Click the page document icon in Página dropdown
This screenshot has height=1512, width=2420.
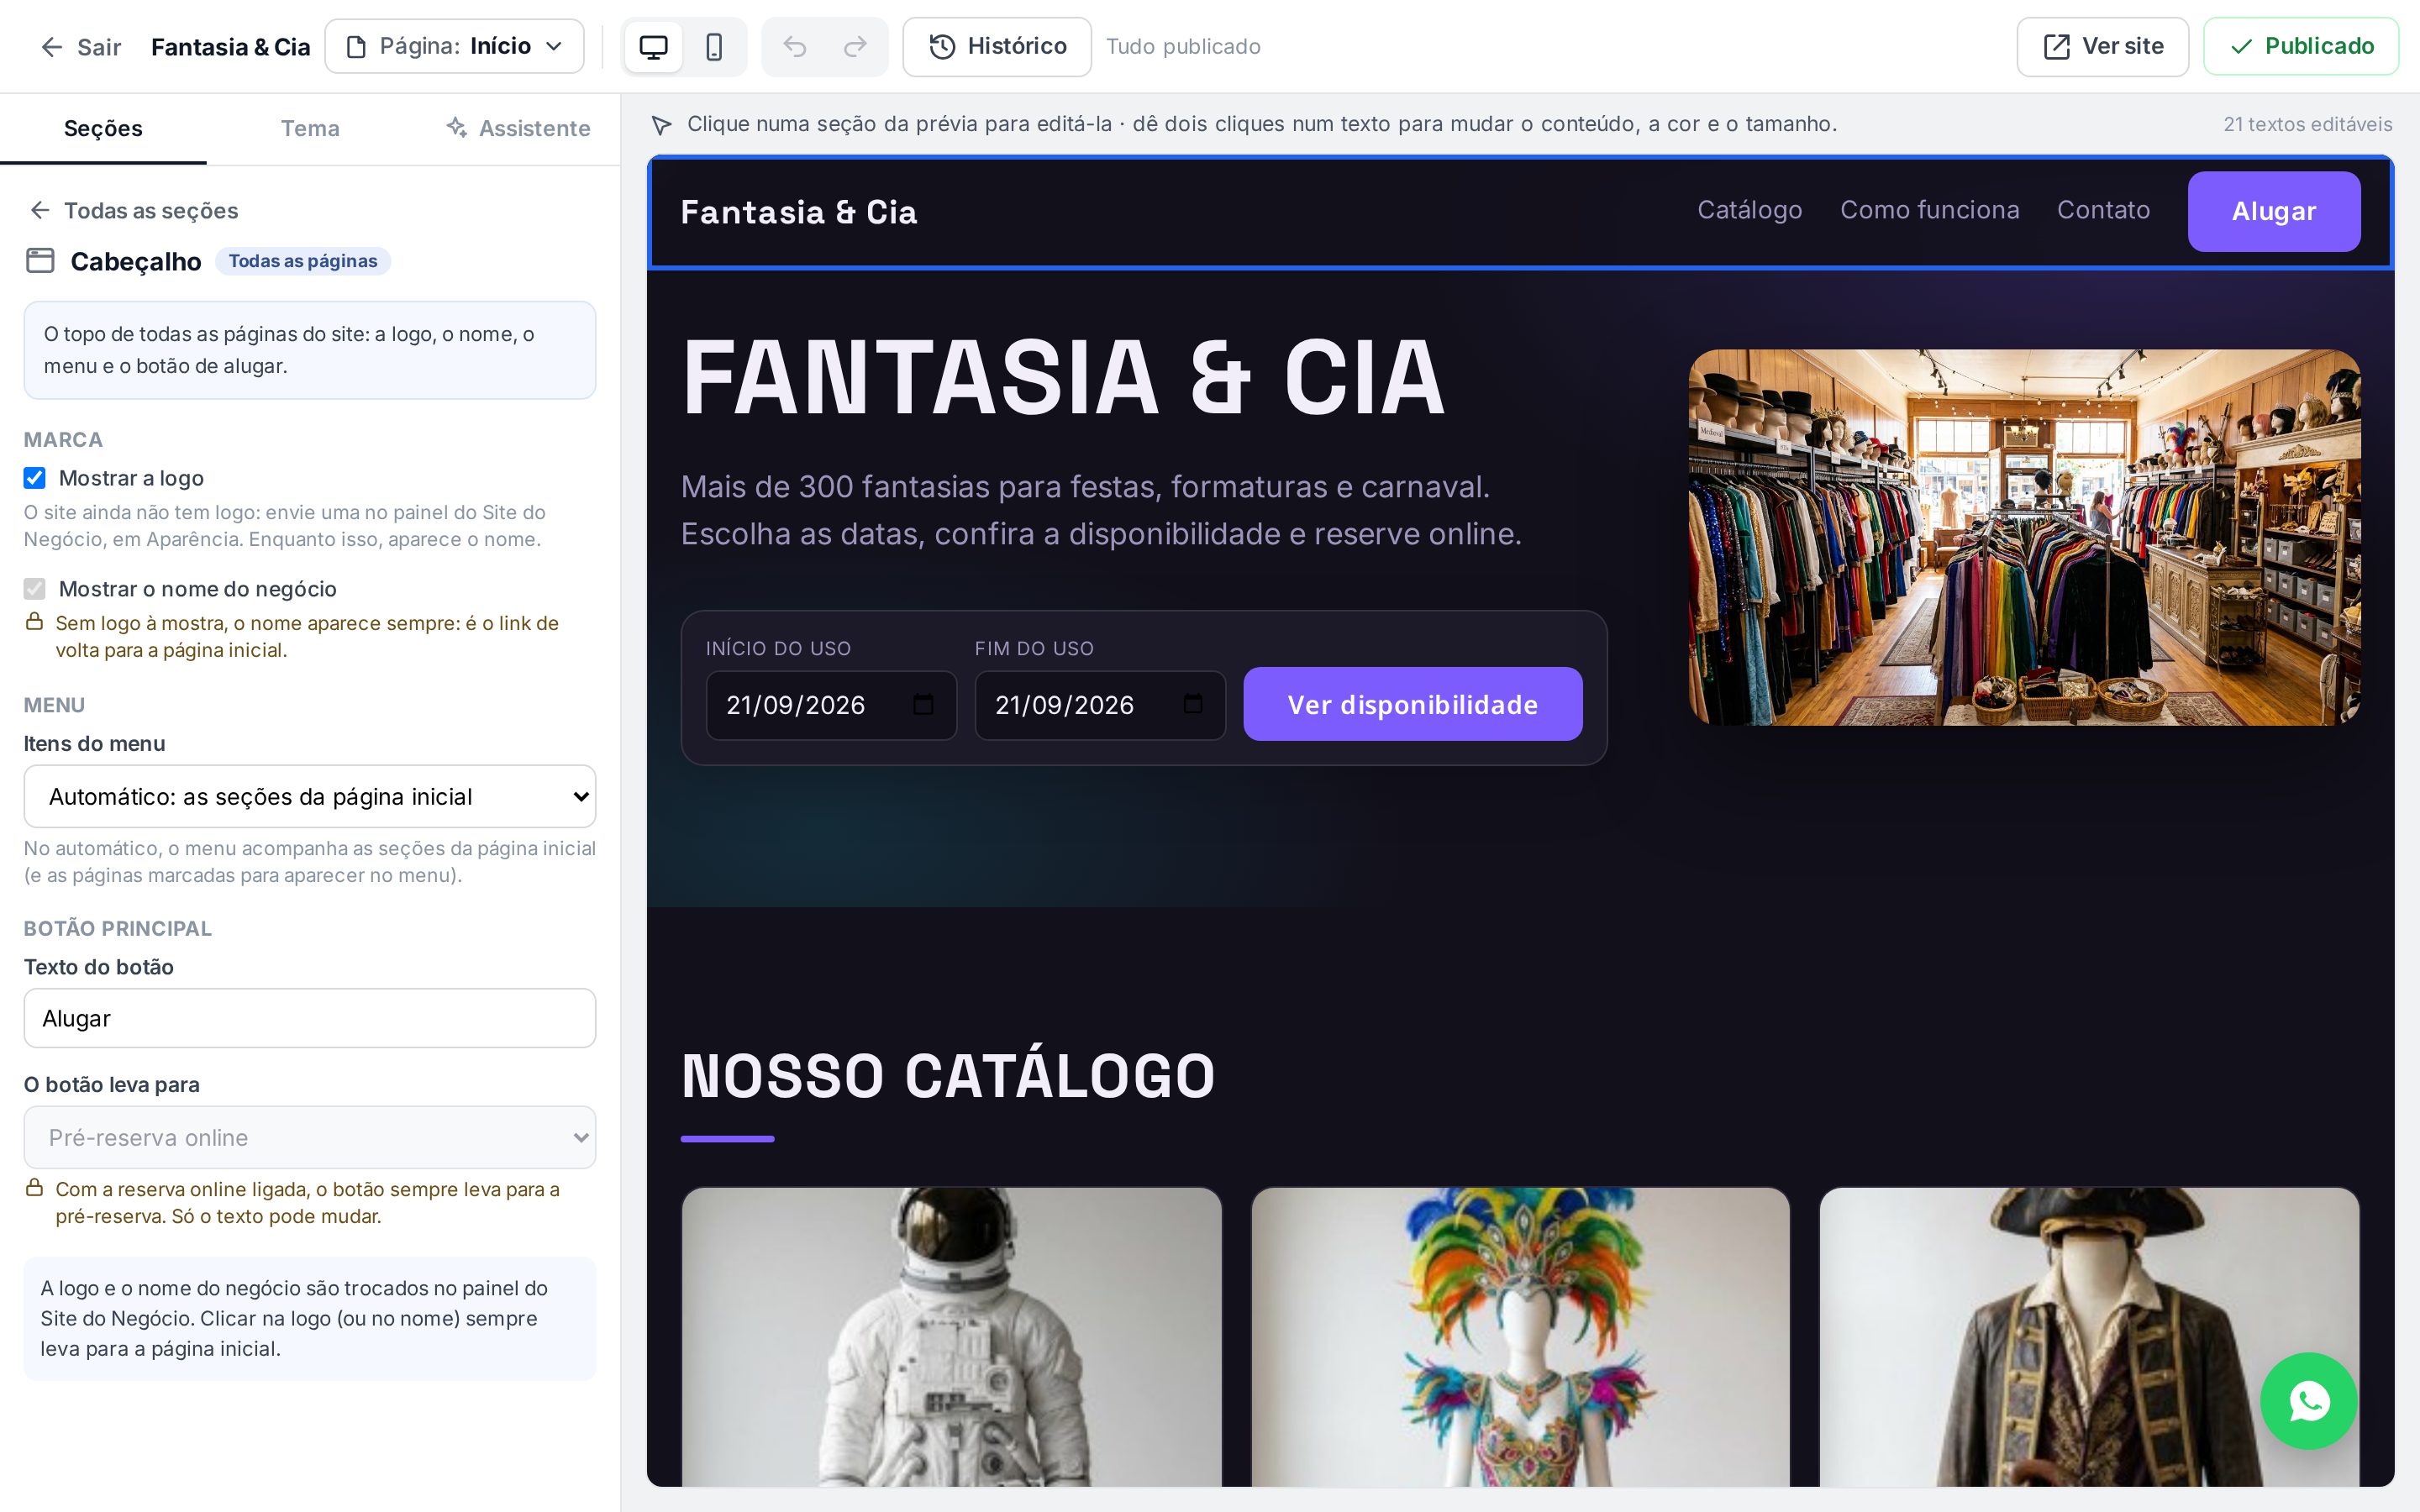pyautogui.click(x=356, y=47)
